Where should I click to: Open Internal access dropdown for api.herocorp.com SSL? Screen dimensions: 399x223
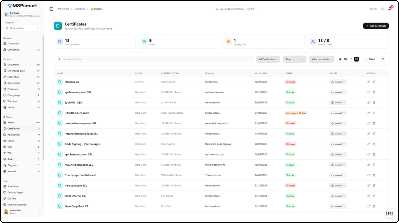pyautogui.click(x=338, y=92)
